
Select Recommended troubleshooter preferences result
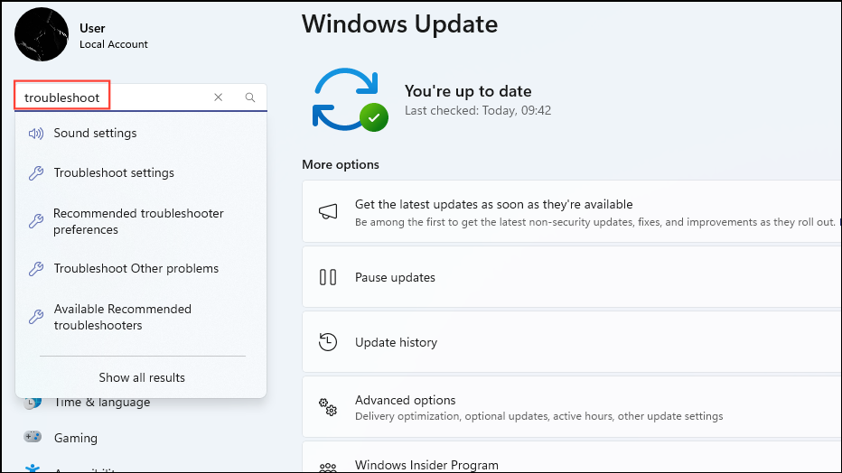141,221
